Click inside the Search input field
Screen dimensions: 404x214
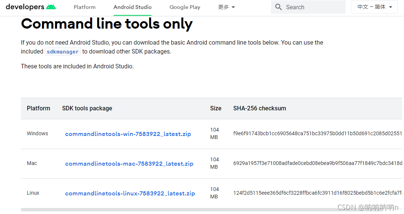pos(313,7)
